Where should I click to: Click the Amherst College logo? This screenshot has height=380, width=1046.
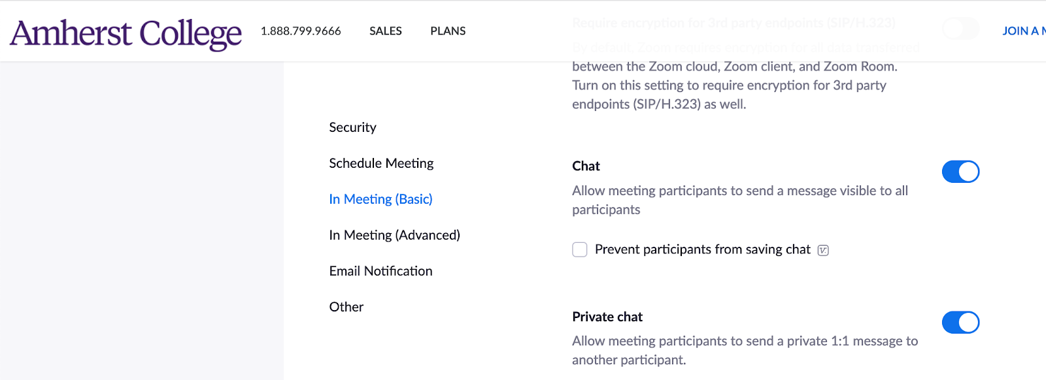click(126, 33)
